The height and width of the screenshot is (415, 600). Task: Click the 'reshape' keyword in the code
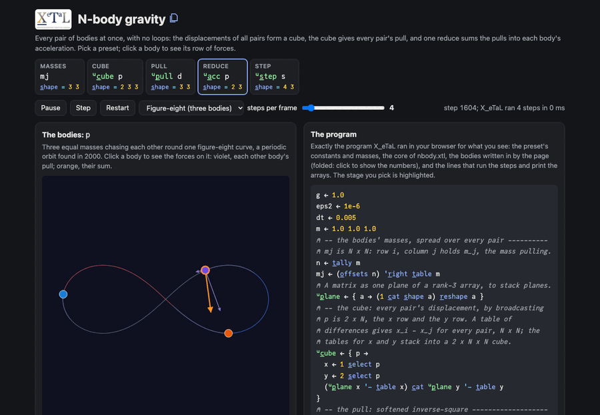453,296
